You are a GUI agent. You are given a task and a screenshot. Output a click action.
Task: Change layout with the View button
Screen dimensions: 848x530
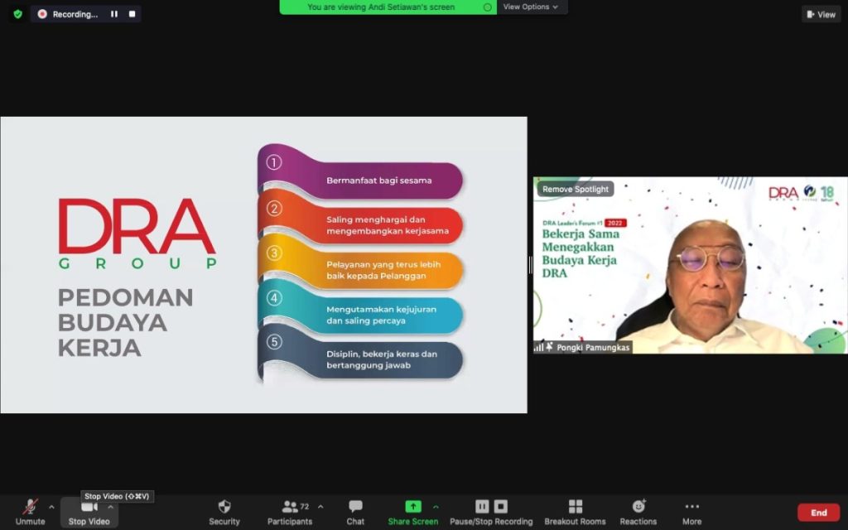coord(821,14)
